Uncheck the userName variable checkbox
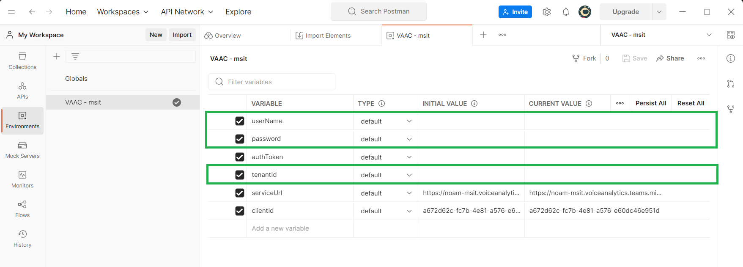 (240, 121)
